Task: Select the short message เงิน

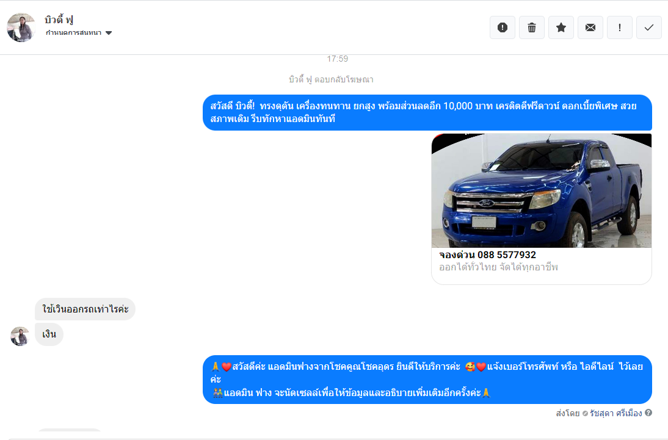Action: [x=49, y=334]
